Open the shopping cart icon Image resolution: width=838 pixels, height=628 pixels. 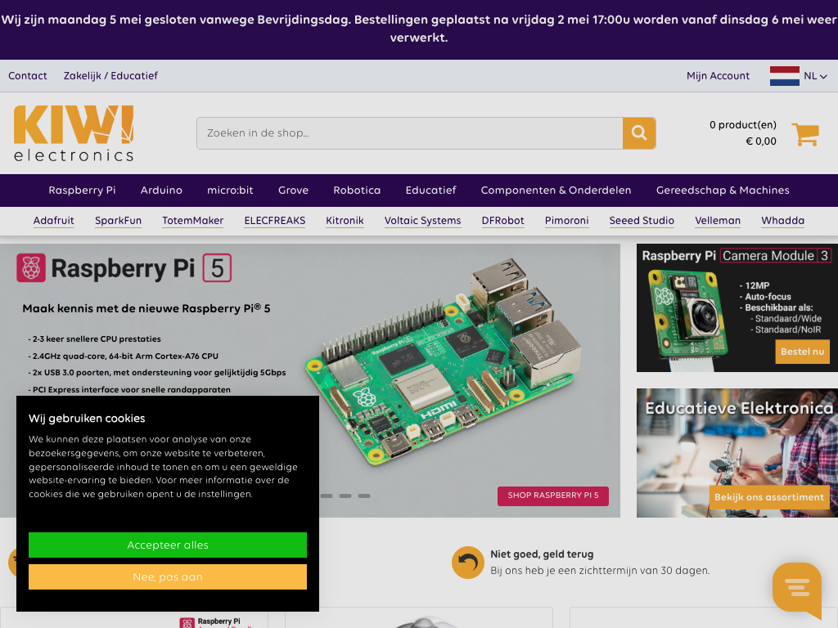click(805, 134)
